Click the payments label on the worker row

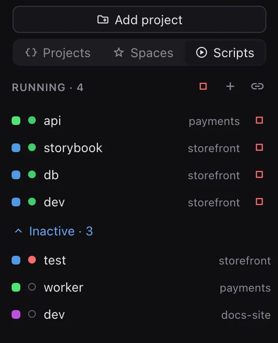245,288
